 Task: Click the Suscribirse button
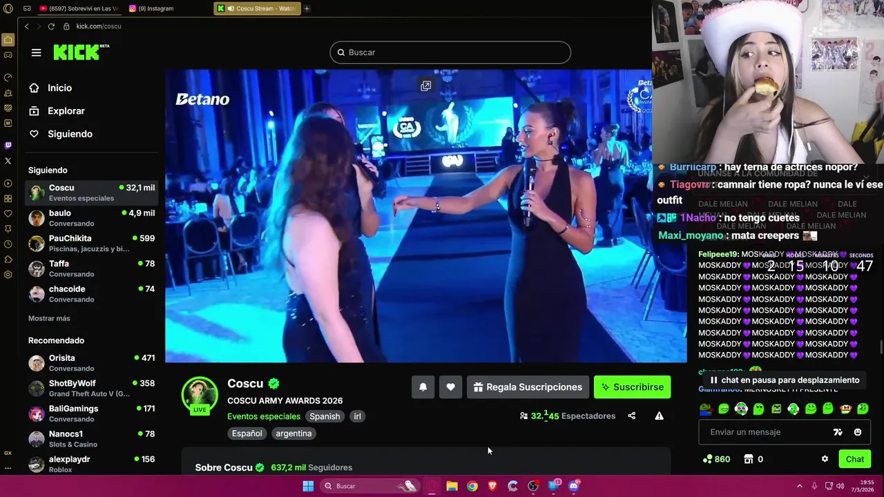coord(632,387)
